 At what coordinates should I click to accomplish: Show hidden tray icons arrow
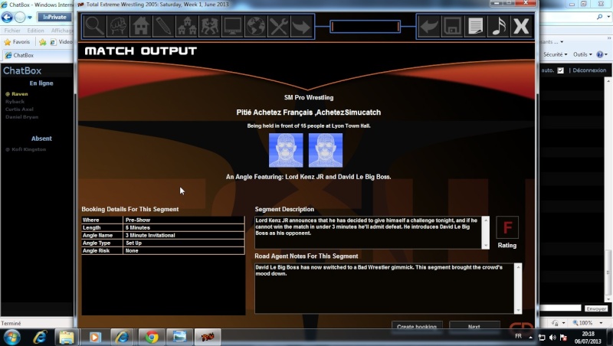pos(530,338)
